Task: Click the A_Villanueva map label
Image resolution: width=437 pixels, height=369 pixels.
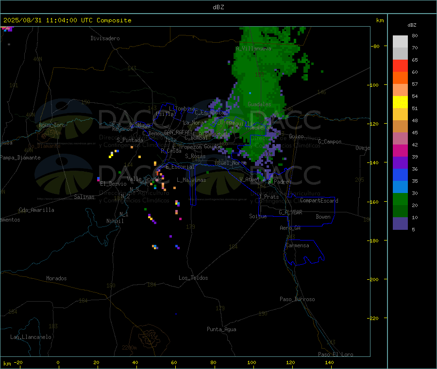Action: pos(253,48)
